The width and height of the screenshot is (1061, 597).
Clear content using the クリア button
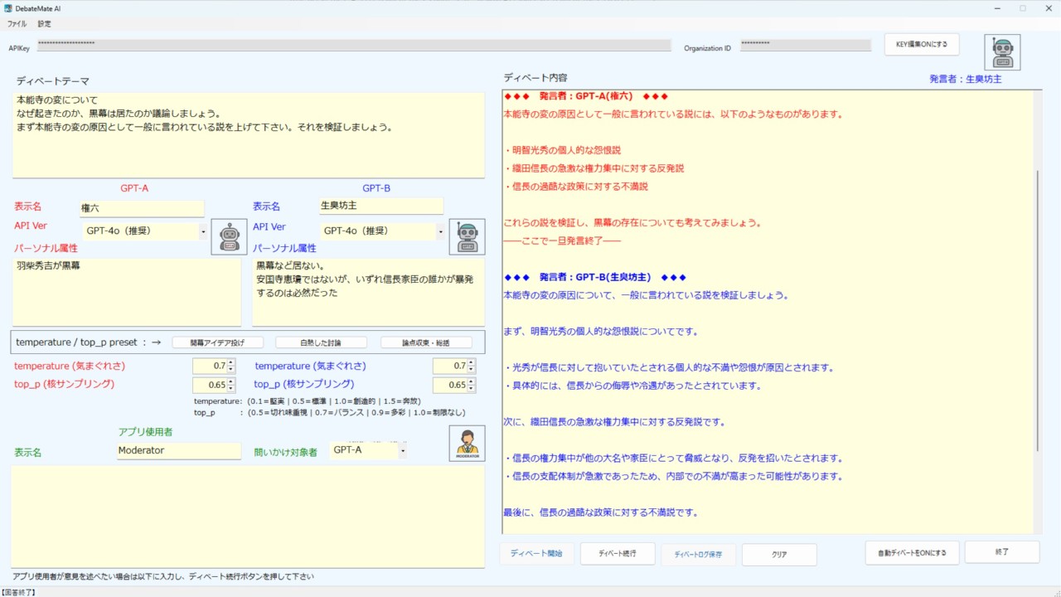778,554
